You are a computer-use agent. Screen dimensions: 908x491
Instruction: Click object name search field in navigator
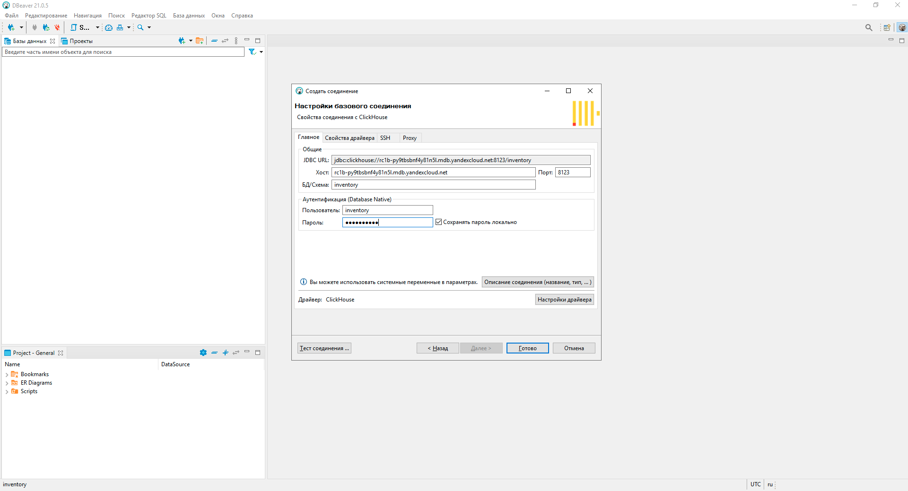pos(123,52)
